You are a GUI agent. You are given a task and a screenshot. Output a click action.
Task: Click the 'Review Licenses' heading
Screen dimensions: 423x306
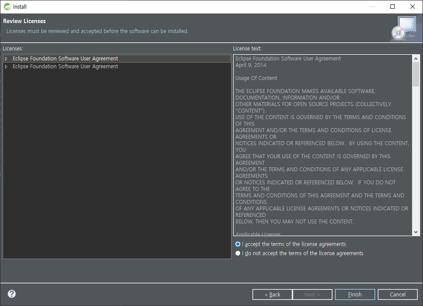[x=24, y=21]
